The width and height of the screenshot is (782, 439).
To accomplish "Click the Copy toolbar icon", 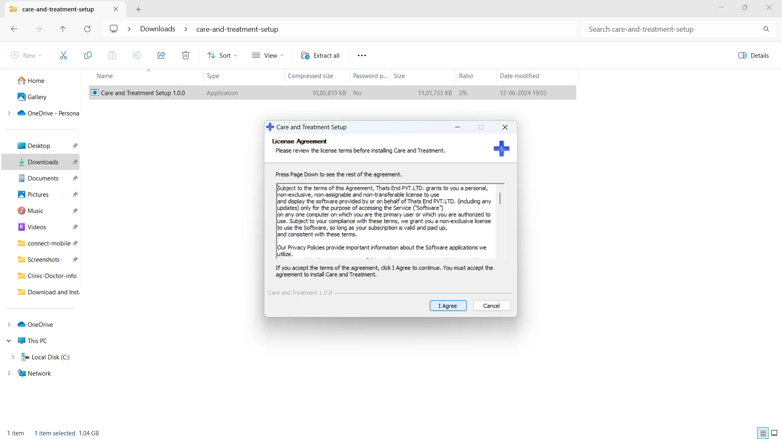I will coord(88,55).
